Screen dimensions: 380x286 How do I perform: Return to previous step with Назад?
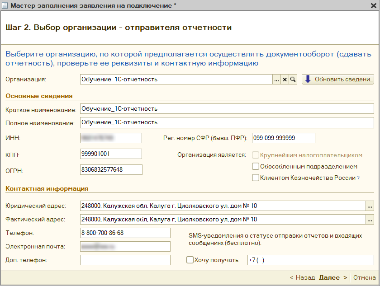click(x=303, y=277)
